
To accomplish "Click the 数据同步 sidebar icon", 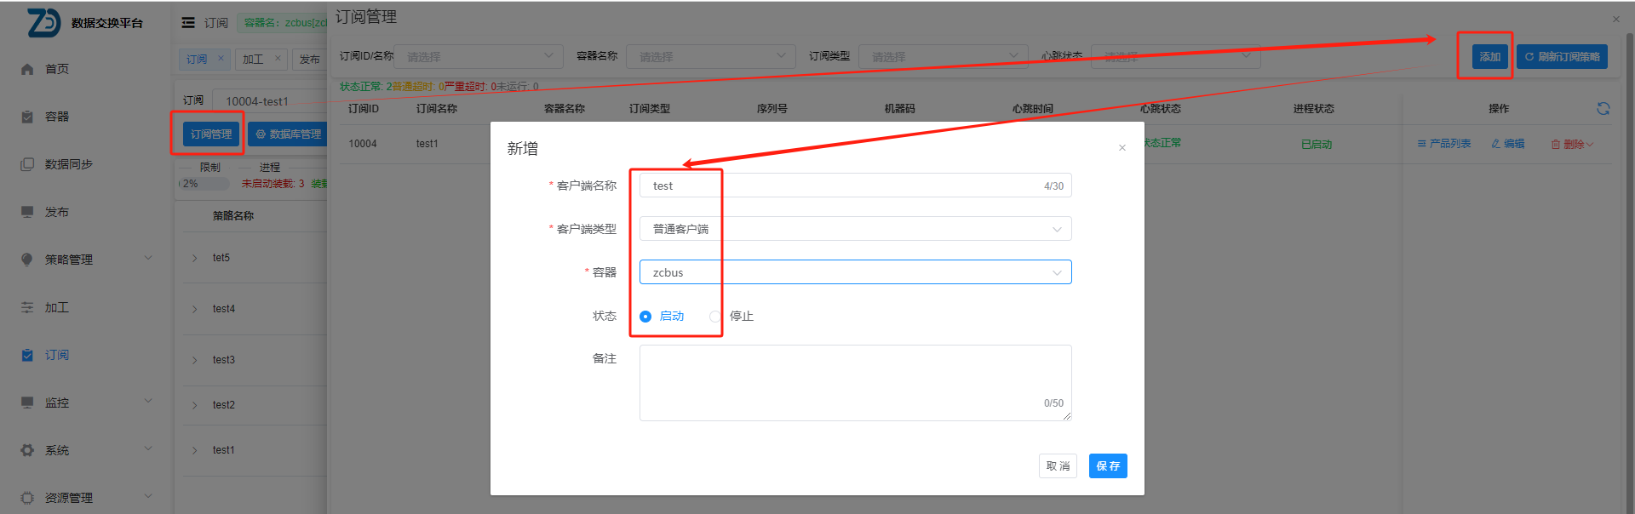I will tap(27, 164).
